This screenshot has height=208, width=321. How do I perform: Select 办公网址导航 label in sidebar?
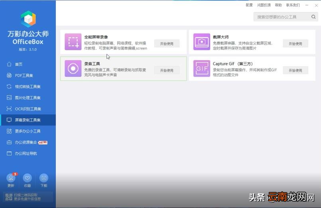26,153
